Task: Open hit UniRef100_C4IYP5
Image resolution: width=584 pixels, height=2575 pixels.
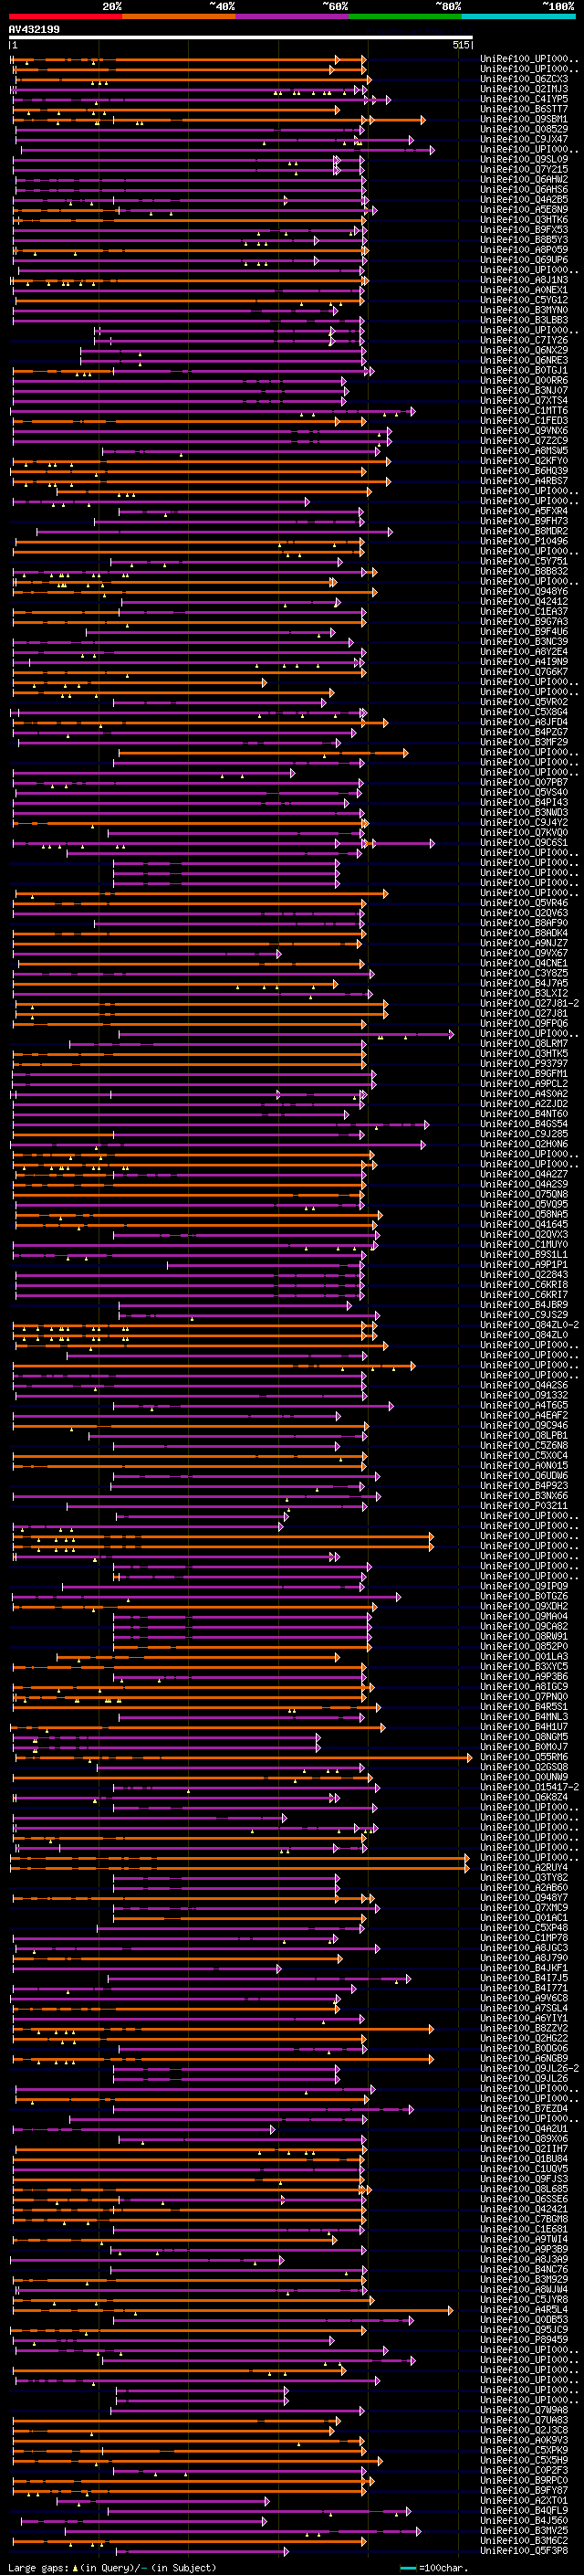Action: pos(524,99)
